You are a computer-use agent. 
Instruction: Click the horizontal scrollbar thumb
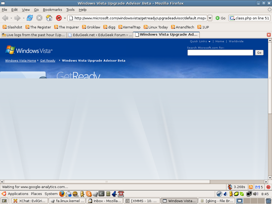pyautogui.click(x=107, y=182)
